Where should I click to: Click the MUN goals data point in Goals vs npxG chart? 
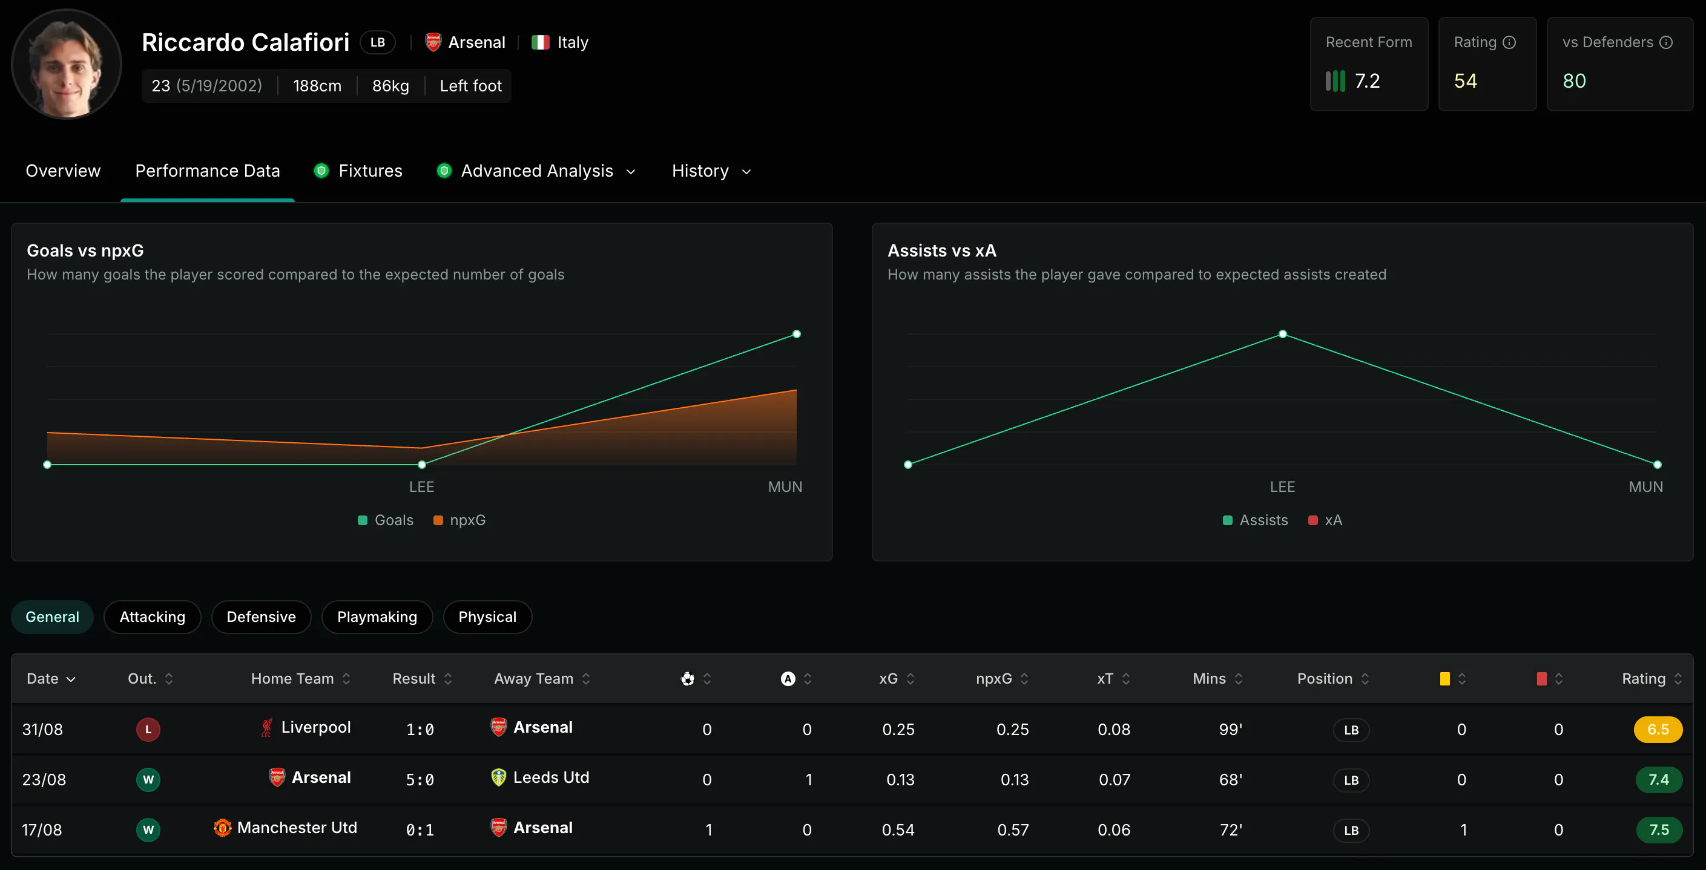[797, 334]
